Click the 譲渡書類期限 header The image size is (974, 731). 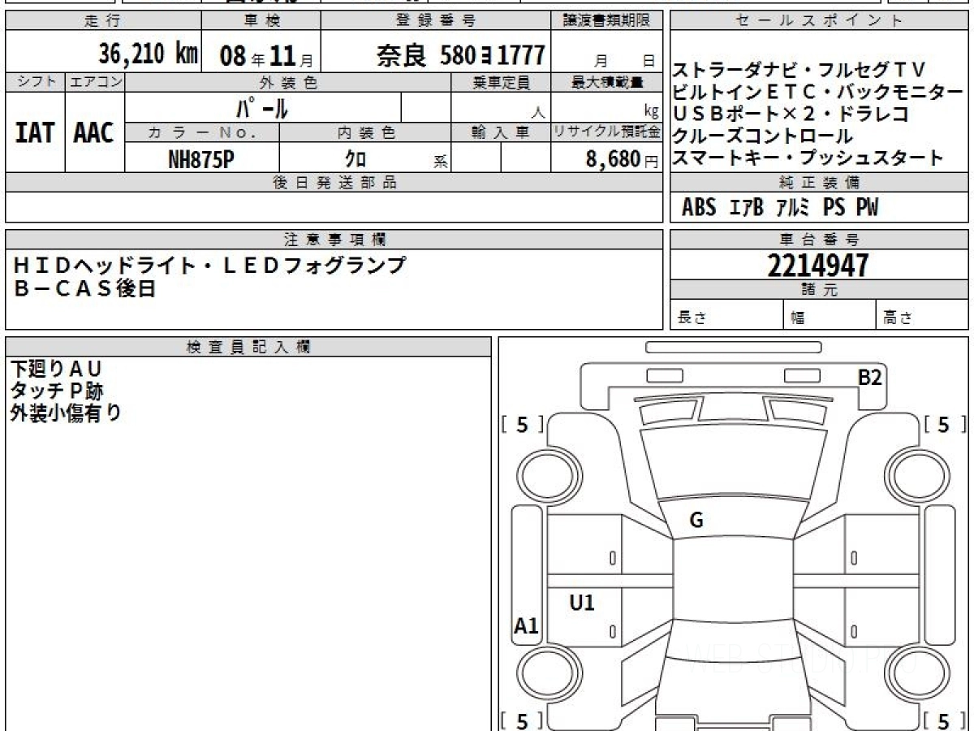point(607,21)
